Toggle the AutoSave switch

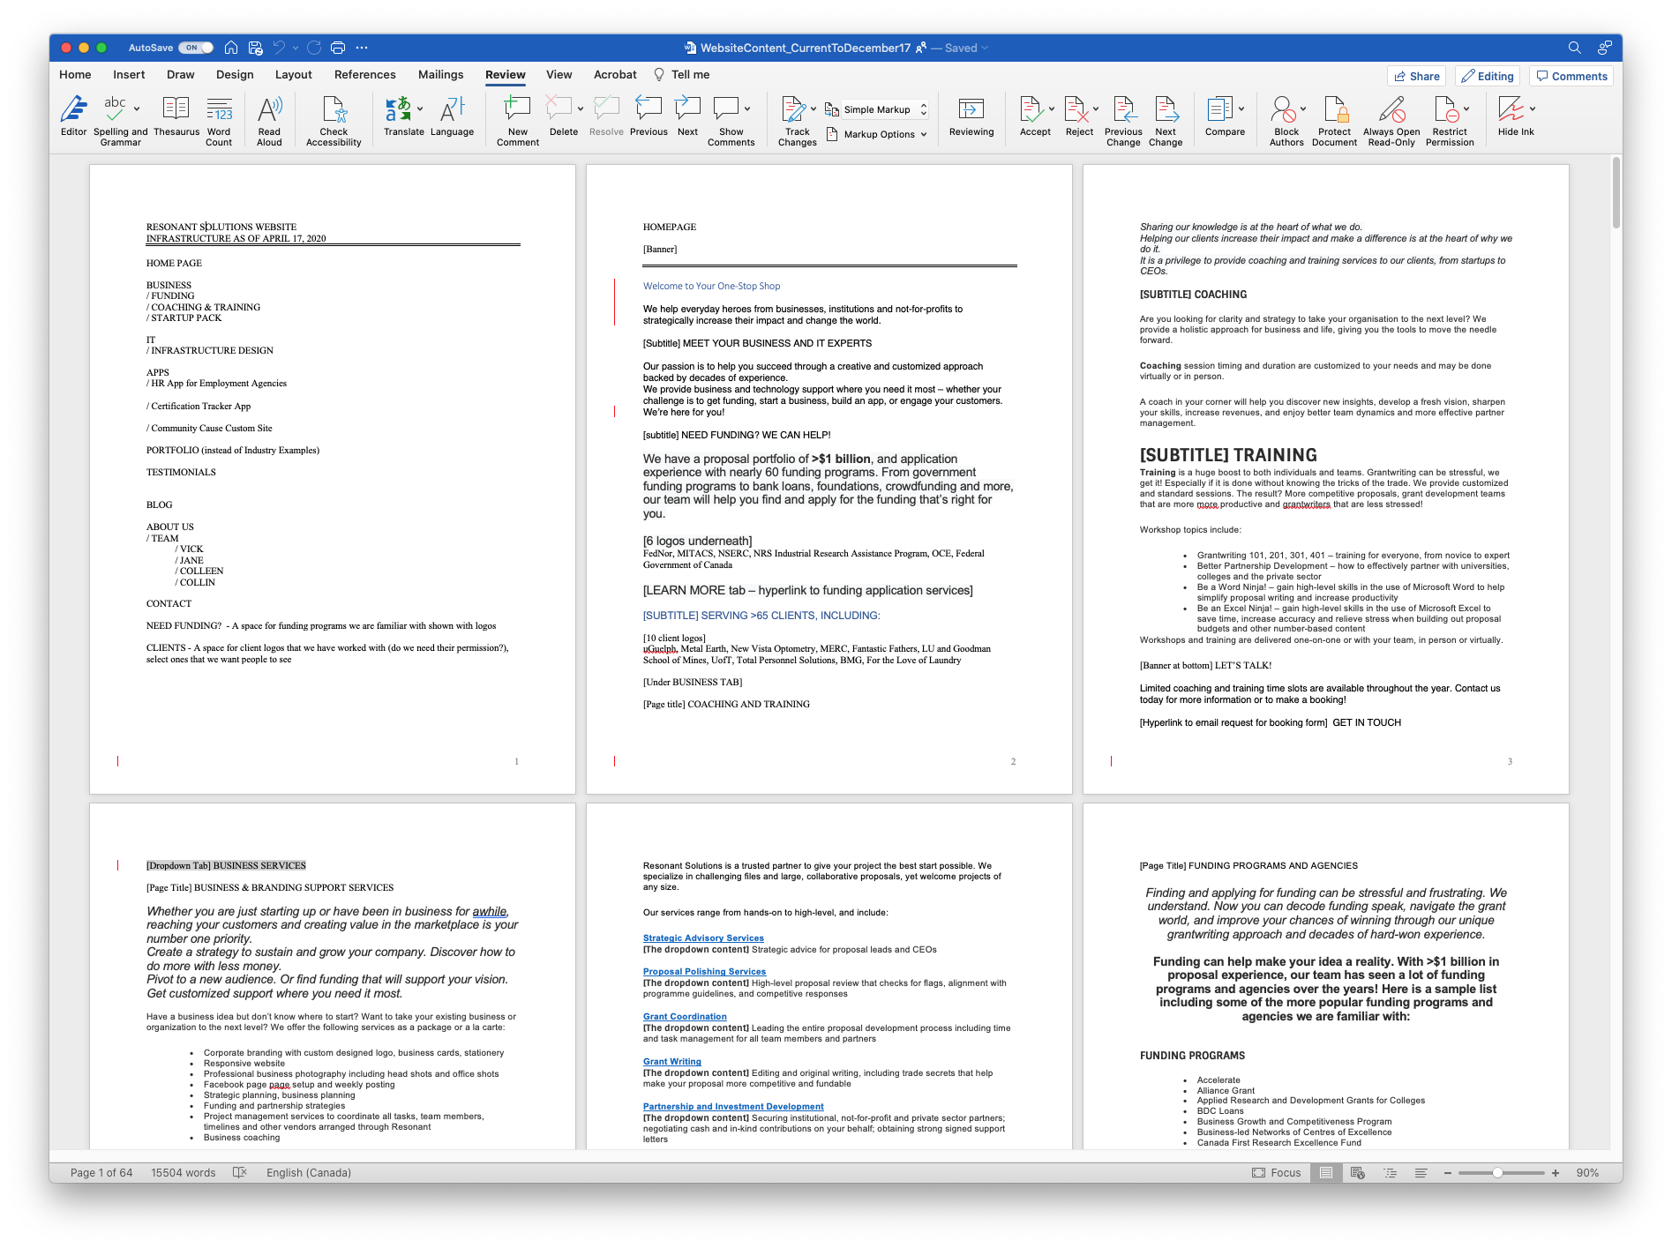(x=195, y=48)
